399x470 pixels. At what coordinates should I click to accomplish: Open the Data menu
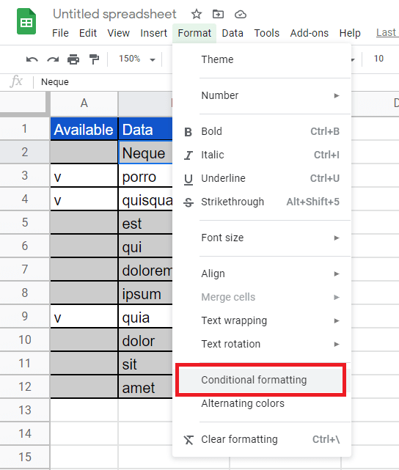[x=233, y=33]
